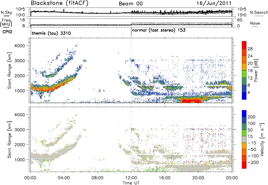Click the '2000' tick on the power panel
The height and width of the screenshot is (185, 268).
(x=20, y=75)
